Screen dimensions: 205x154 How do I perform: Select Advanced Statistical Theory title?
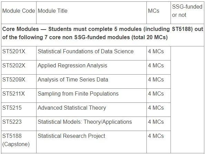[x=72, y=108]
